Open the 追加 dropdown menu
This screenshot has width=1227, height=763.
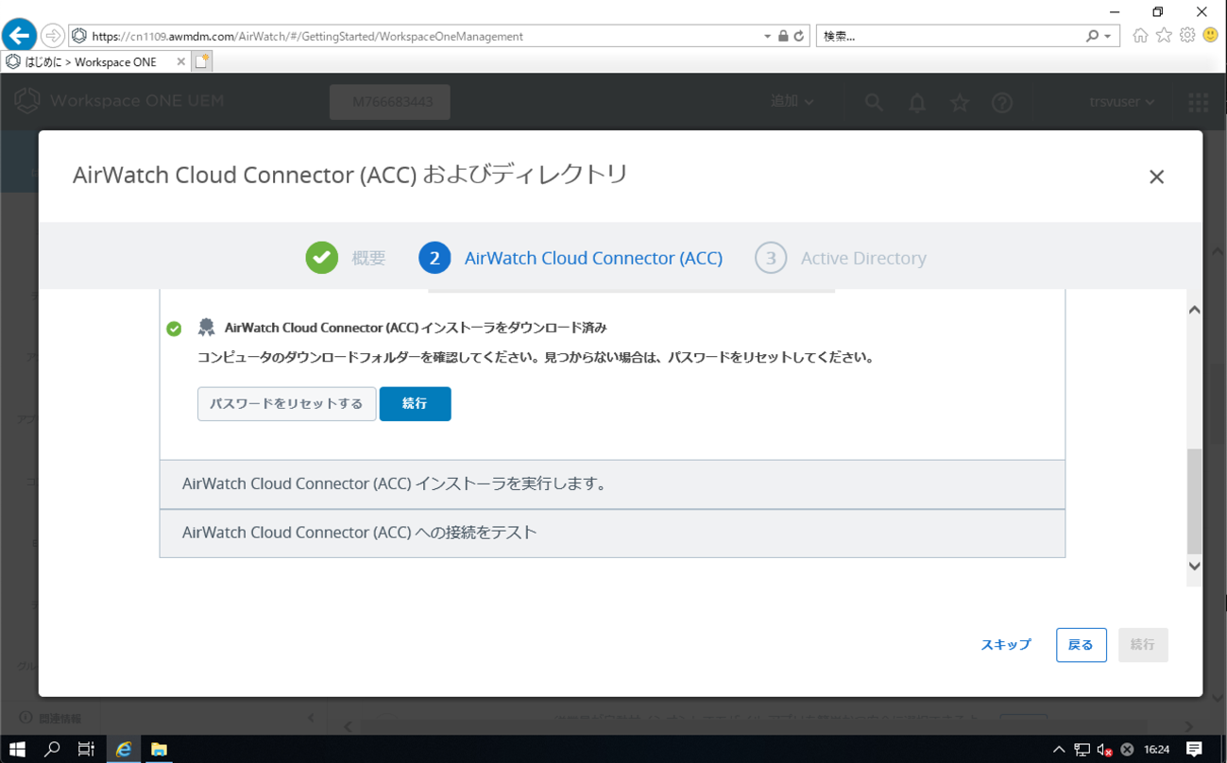[x=792, y=101]
